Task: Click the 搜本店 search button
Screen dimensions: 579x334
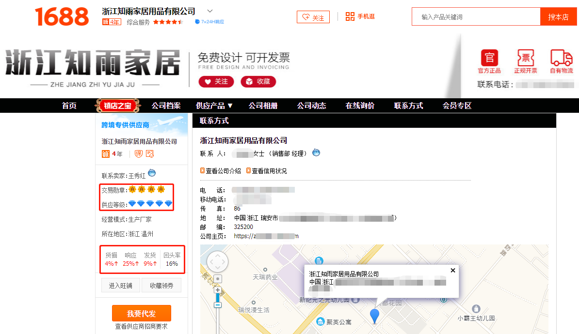Action: [558, 16]
